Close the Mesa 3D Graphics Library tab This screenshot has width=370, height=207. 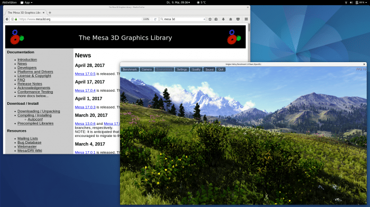coord(43,13)
